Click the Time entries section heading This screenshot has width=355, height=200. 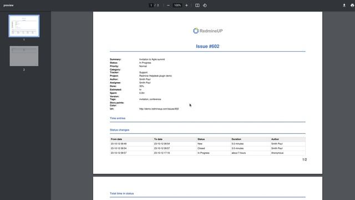118,118
